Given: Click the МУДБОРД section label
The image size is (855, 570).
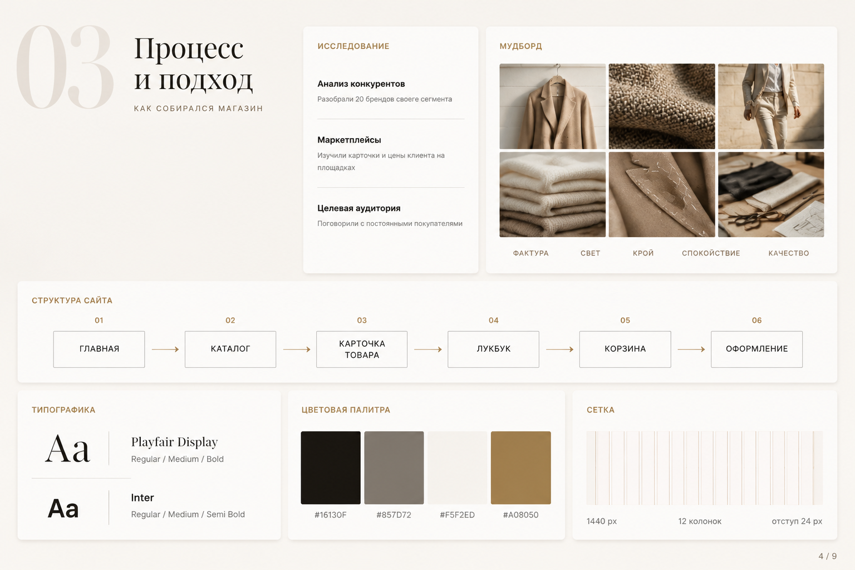Looking at the screenshot, I should pyautogui.click(x=520, y=46).
